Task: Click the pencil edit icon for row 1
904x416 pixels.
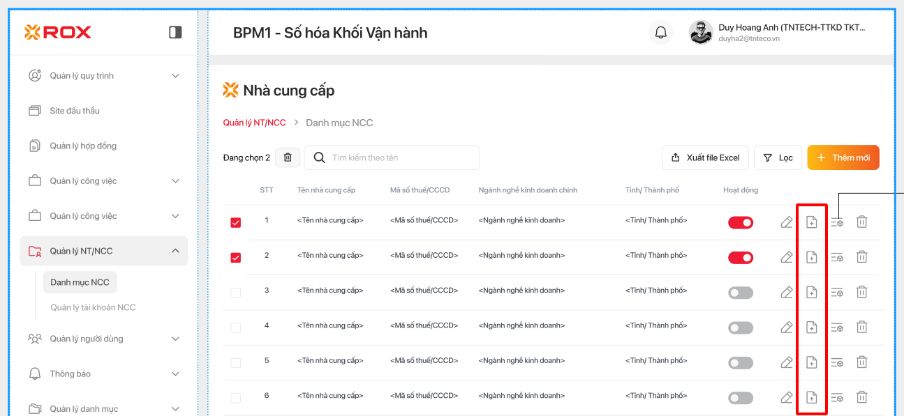Action: tap(786, 222)
